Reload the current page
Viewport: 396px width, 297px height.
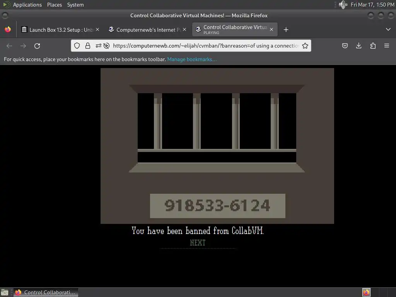tap(37, 46)
